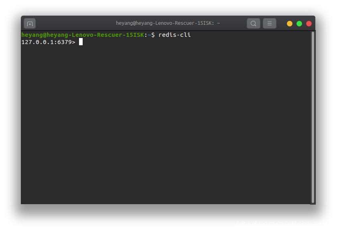Viewport: 337px width, 231px height.
Task: Maximize the terminal with green button
Action: point(299,24)
